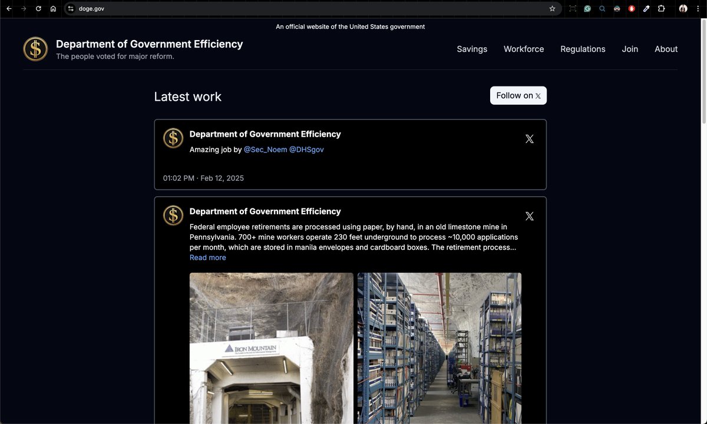Open the Workforce nav item
The height and width of the screenshot is (424, 707).
click(524, 49)
